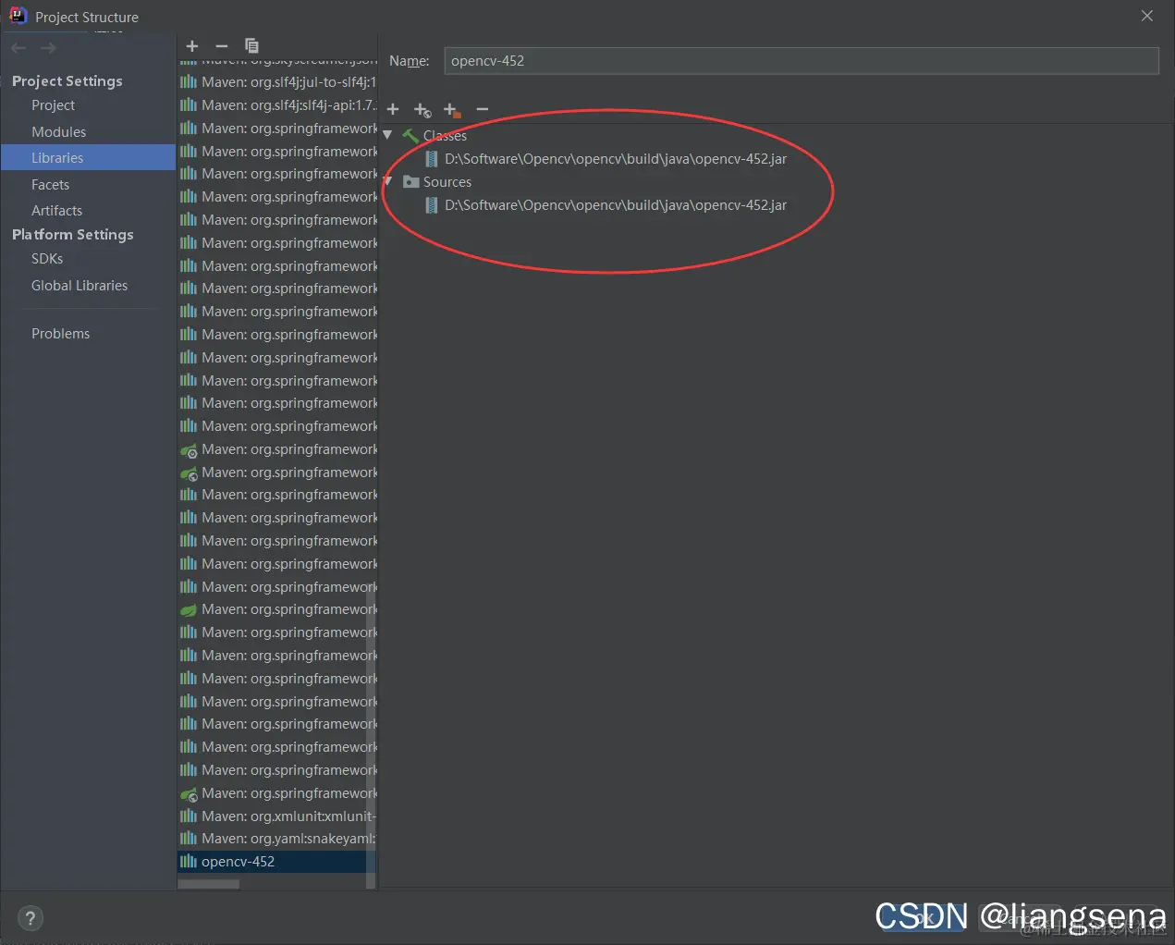Screen dimensions: 1175x945
Task: Open Facets settings page
Action: (x=50, y=185)
